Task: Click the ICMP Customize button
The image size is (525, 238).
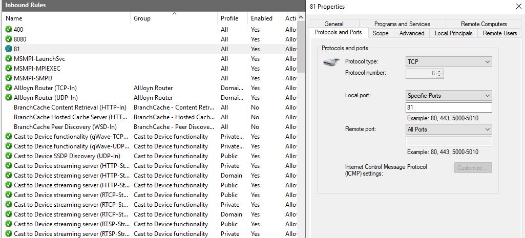Action: [473, 168]
